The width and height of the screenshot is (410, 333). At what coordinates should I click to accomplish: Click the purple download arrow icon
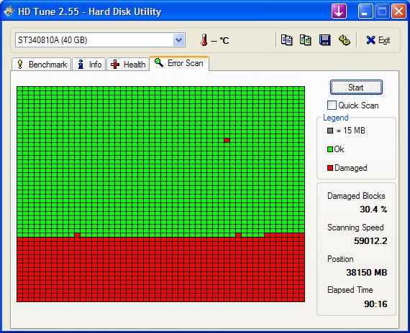(x=339, y=11)
